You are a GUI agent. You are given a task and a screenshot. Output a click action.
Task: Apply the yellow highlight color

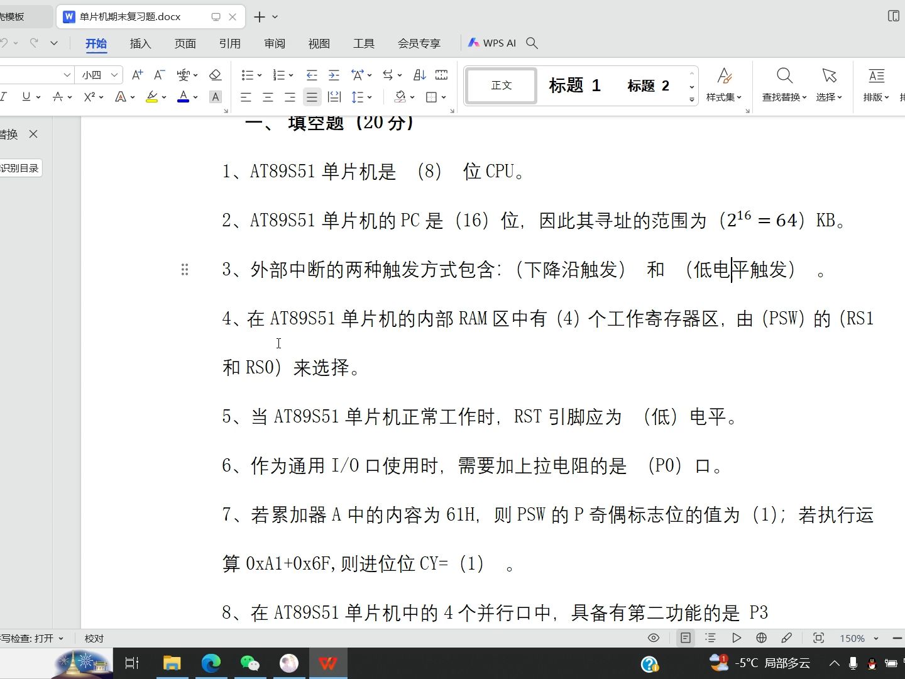tap(151, 97)
